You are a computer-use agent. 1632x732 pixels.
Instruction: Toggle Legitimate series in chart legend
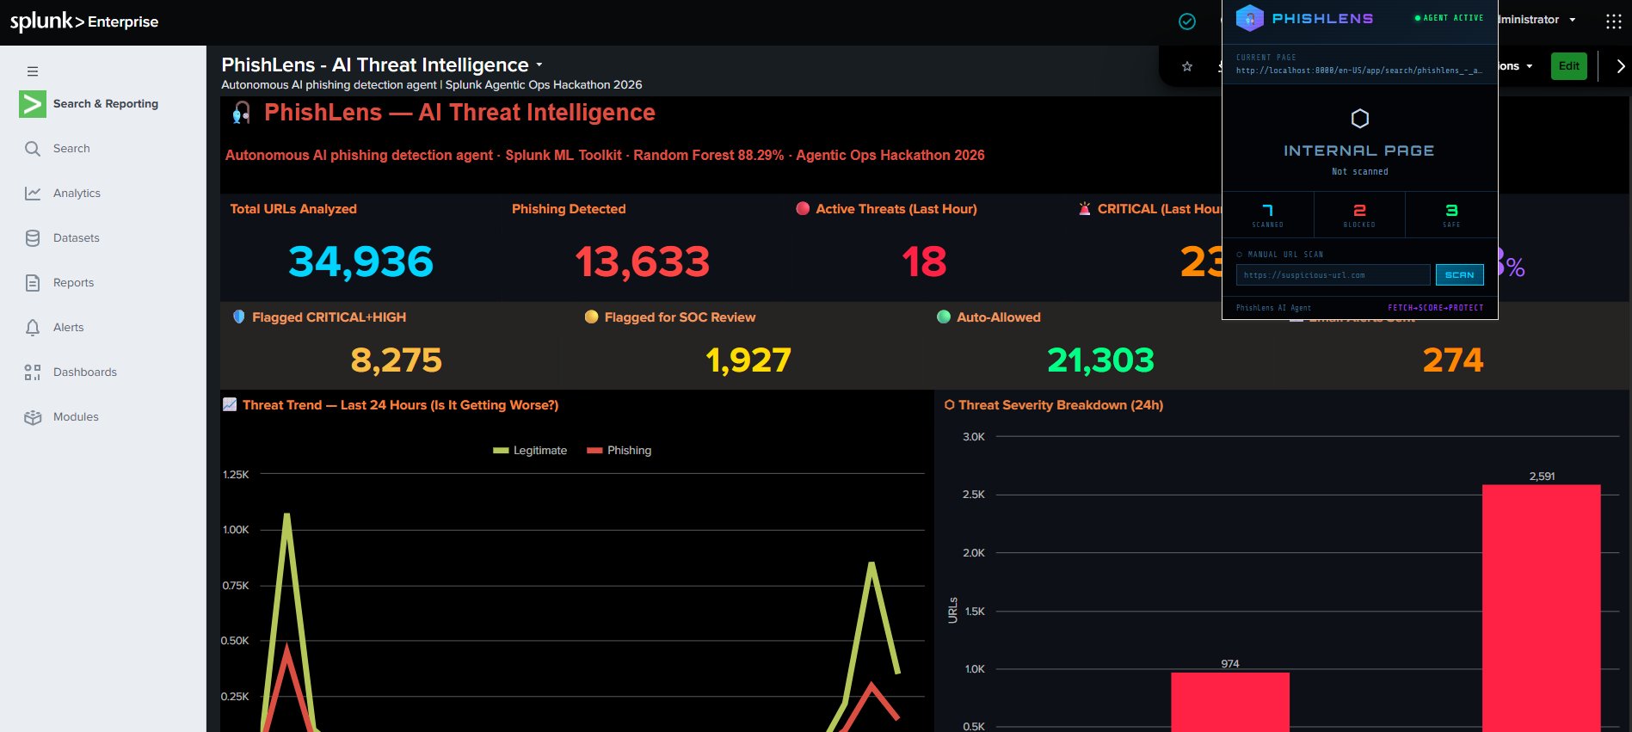[530, 451]
